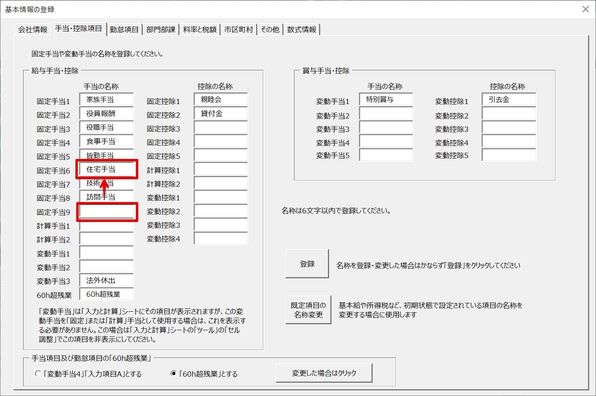This screenshot has width=596, height=396.
Task: Click the 変動手当3 field containing 法外休出
Action: click(x=106, y=281)
